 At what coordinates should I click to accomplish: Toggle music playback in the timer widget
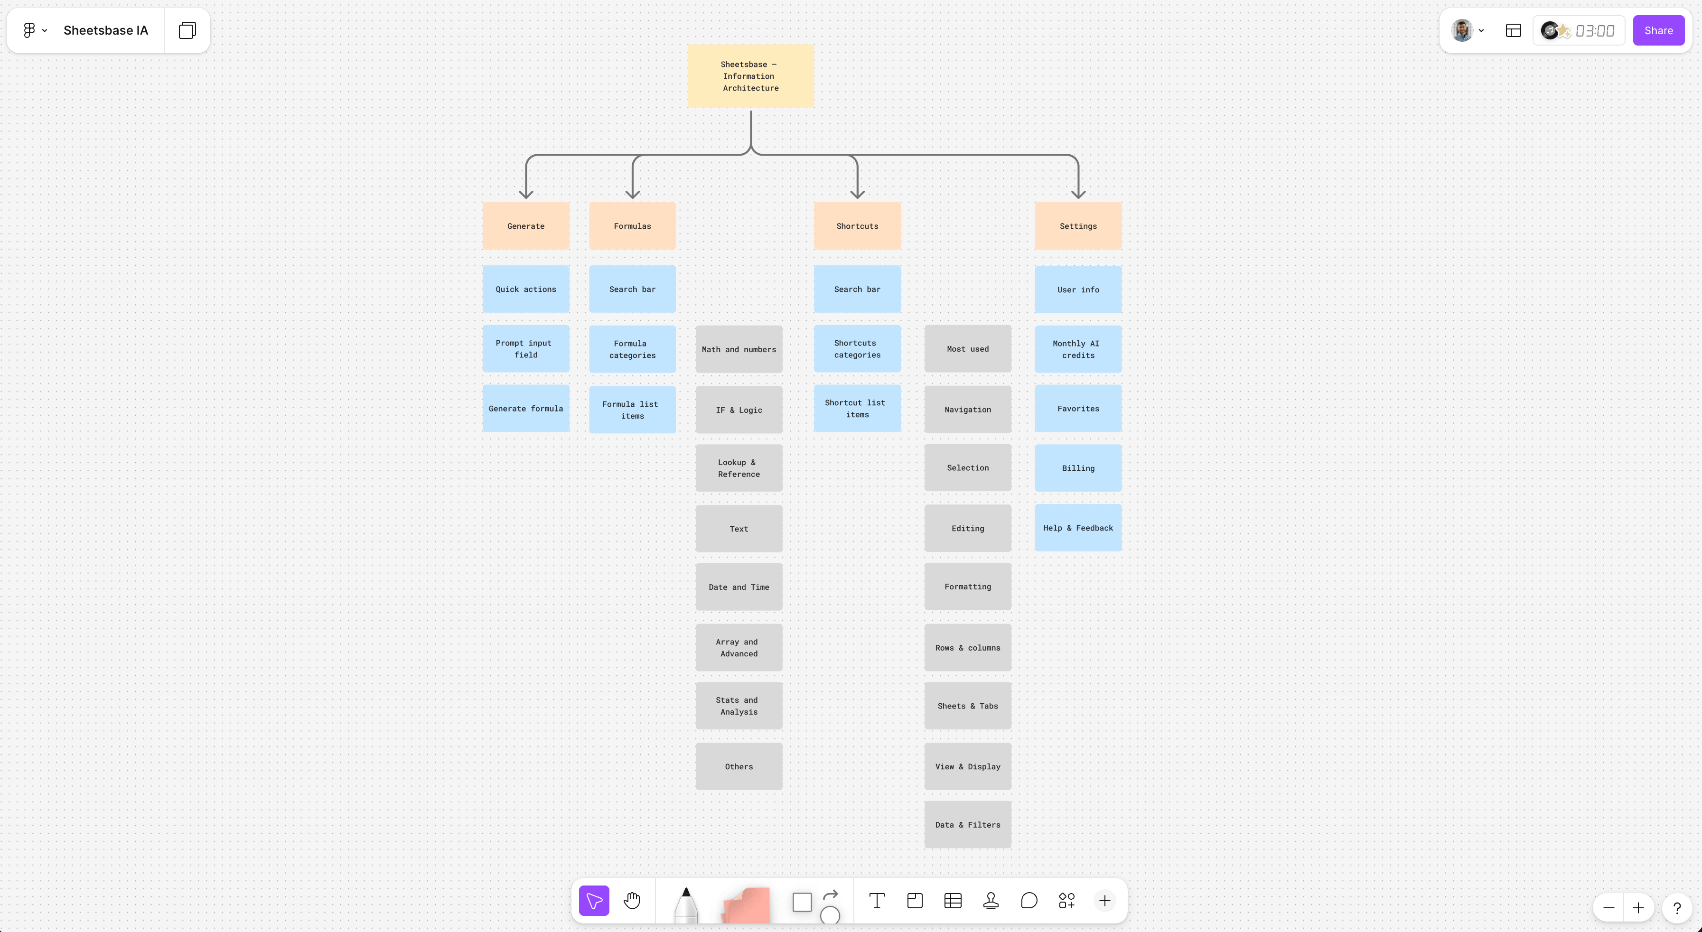click(x=1549, y=30)
